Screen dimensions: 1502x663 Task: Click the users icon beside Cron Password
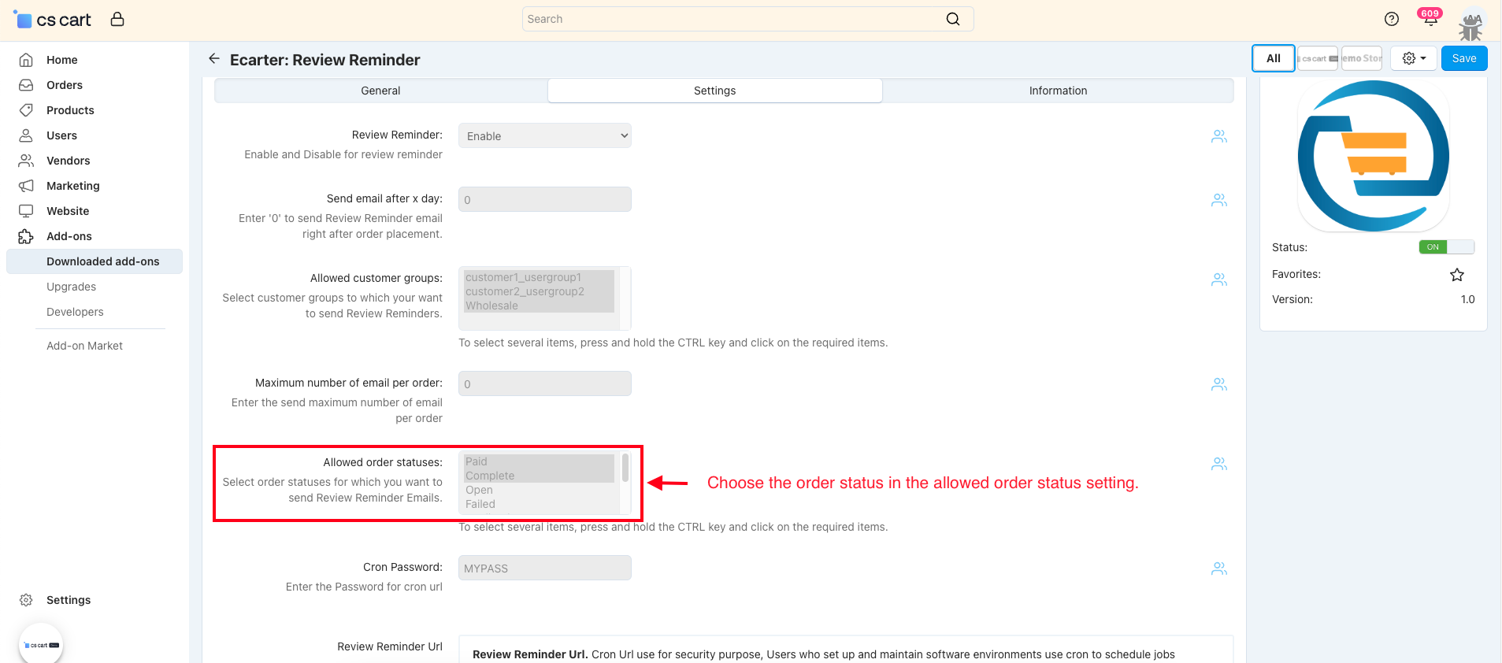[x=1218, y=569]
